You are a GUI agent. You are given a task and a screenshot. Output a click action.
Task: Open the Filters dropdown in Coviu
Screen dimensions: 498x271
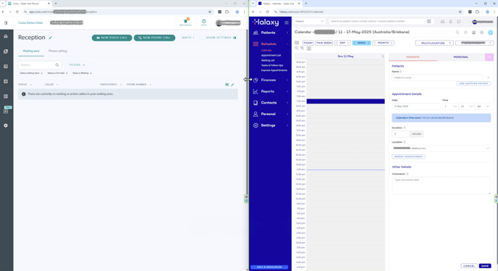coord(77,65)
